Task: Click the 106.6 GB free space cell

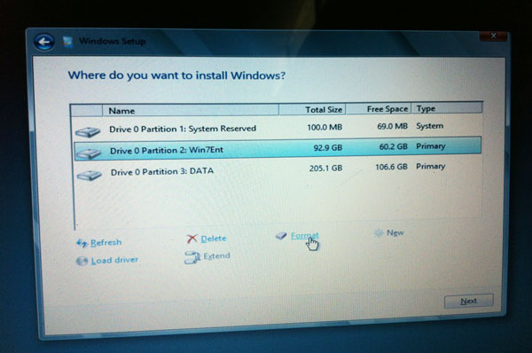Action: pos(391,167)
